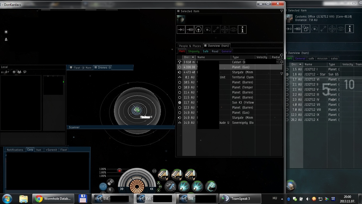Sort front overview by Distance column
The height and width of the screenshot is (204, 362).
coord(189,57)
